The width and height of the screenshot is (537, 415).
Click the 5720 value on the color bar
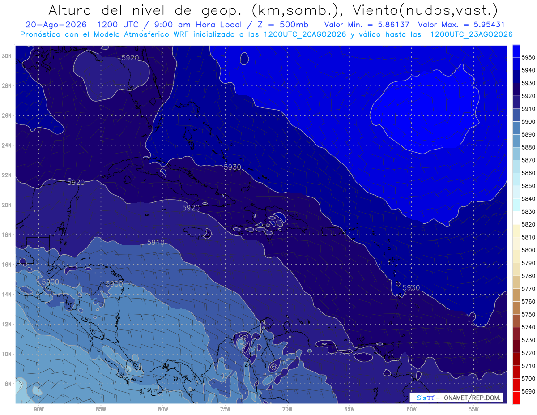pos(529,353)
